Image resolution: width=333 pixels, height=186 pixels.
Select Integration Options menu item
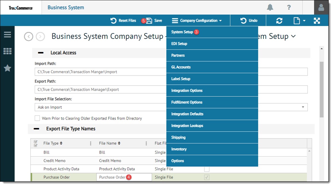212,91
